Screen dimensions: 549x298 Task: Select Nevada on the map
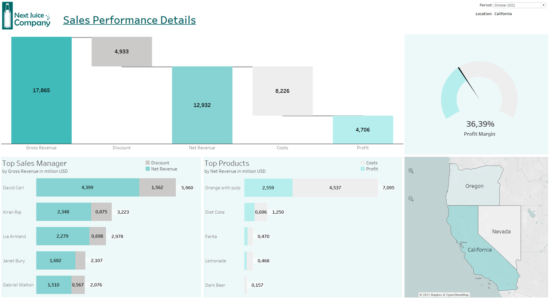point(501,231)
